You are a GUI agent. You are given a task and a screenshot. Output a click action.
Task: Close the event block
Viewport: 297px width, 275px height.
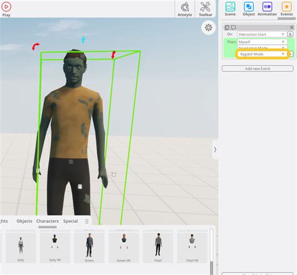pos(291,28)
